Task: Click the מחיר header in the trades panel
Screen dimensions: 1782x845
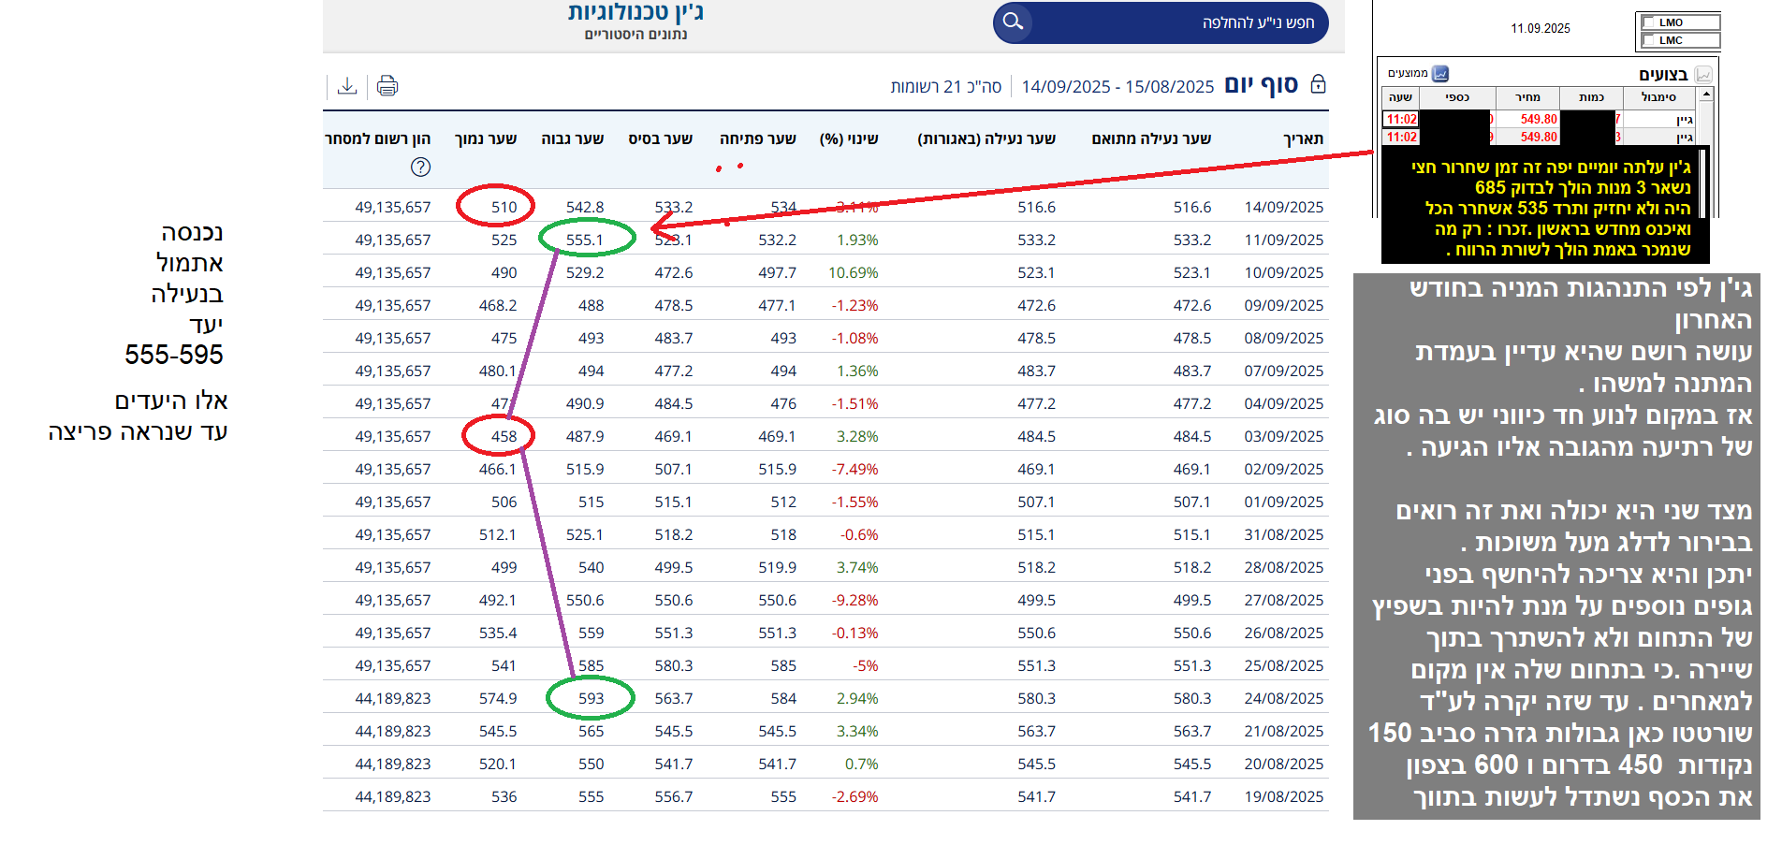Action: coord(1527,97)
